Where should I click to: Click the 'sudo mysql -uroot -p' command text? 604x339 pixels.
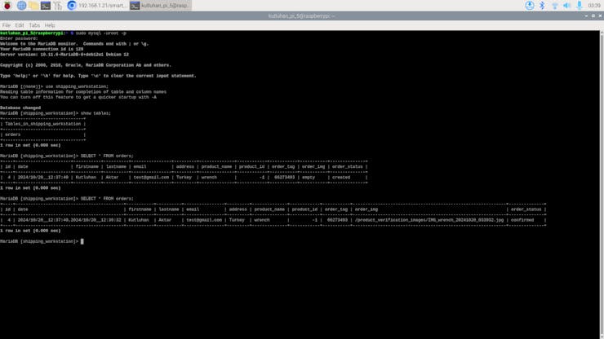pos(100,33)
